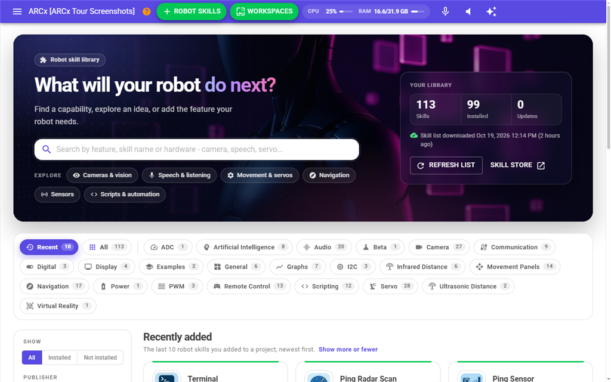Show only Installed skills
Viewport: 611px width, 382px height.
60,358
